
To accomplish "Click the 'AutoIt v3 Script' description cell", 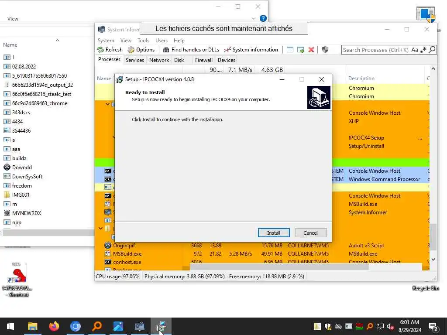I will click(366, 245).
